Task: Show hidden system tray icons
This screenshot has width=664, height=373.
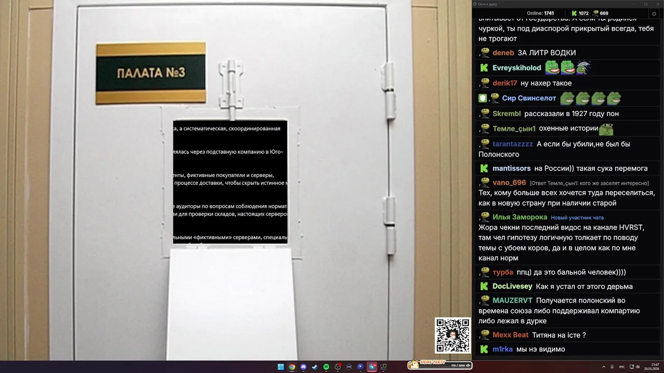Action: tap(603, 367)
